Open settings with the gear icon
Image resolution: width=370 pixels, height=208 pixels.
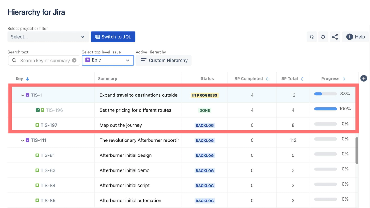coord(323,37)
